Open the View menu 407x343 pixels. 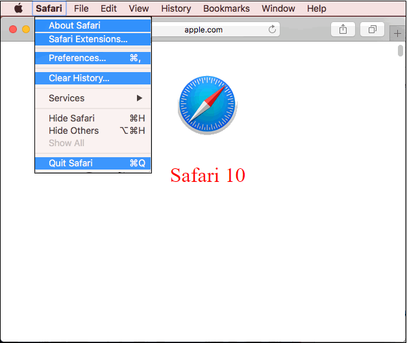(139, 8)
